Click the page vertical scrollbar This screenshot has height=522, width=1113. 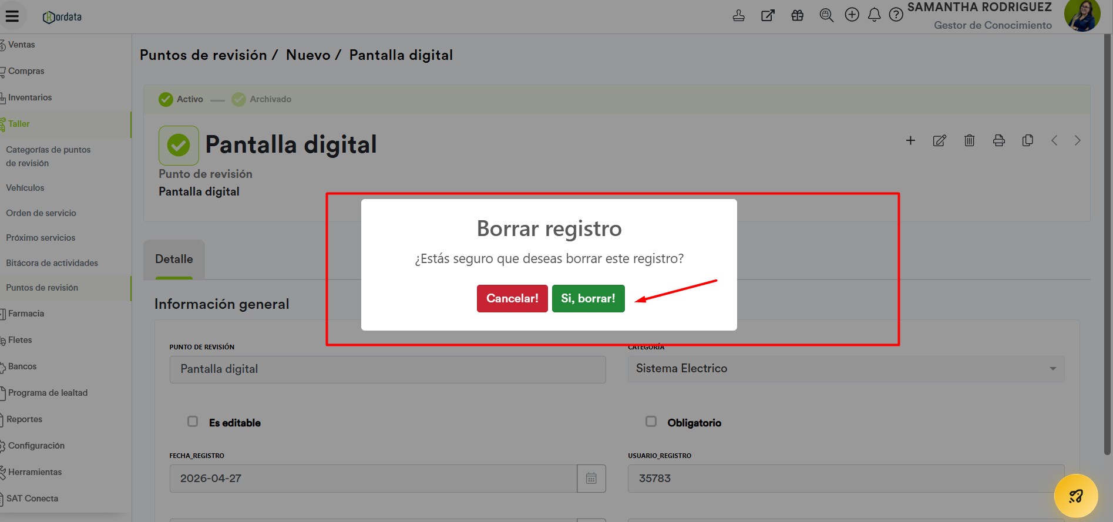point(1108,244)
